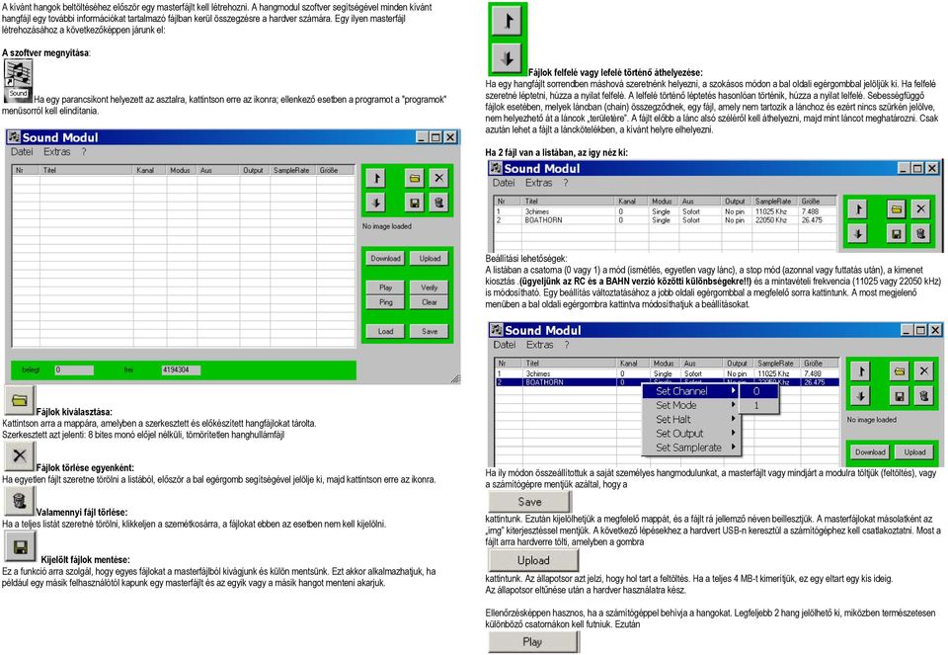The image size is (948, 655).
Task: Click move-up arrow icon in the two-file list window
Action: point(858,208)
